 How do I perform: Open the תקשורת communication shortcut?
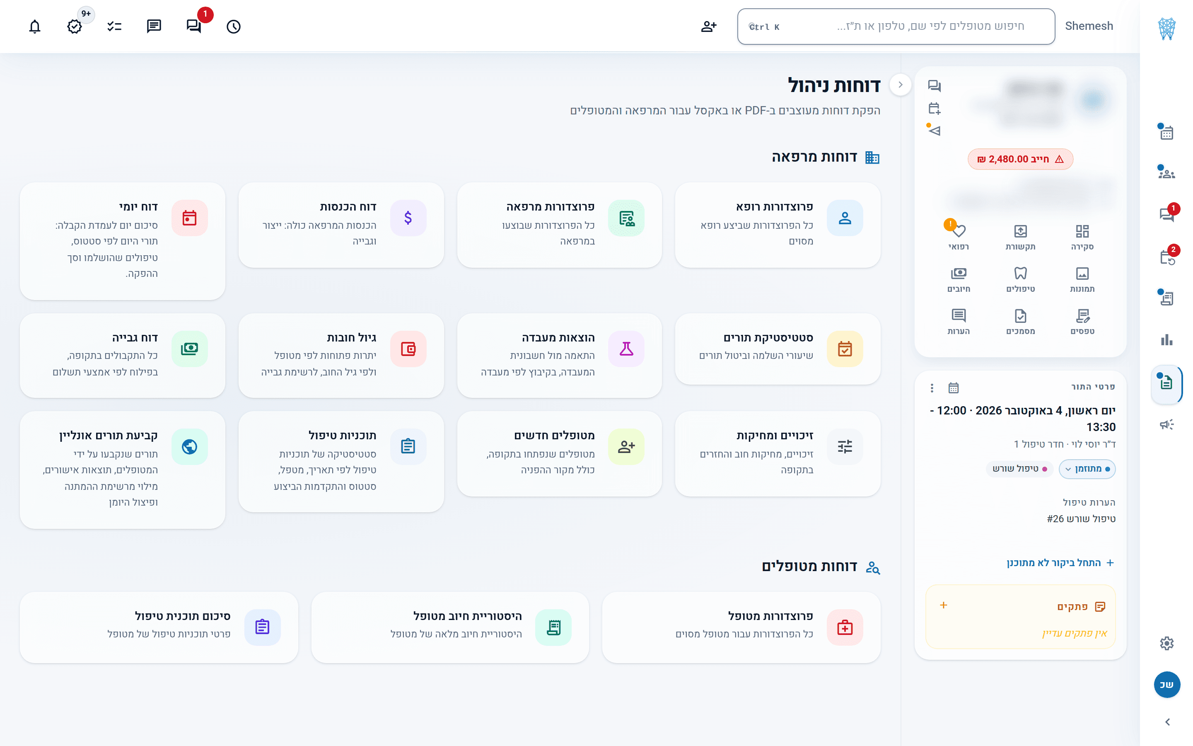pyautogui.click(x=1020, y=237)
